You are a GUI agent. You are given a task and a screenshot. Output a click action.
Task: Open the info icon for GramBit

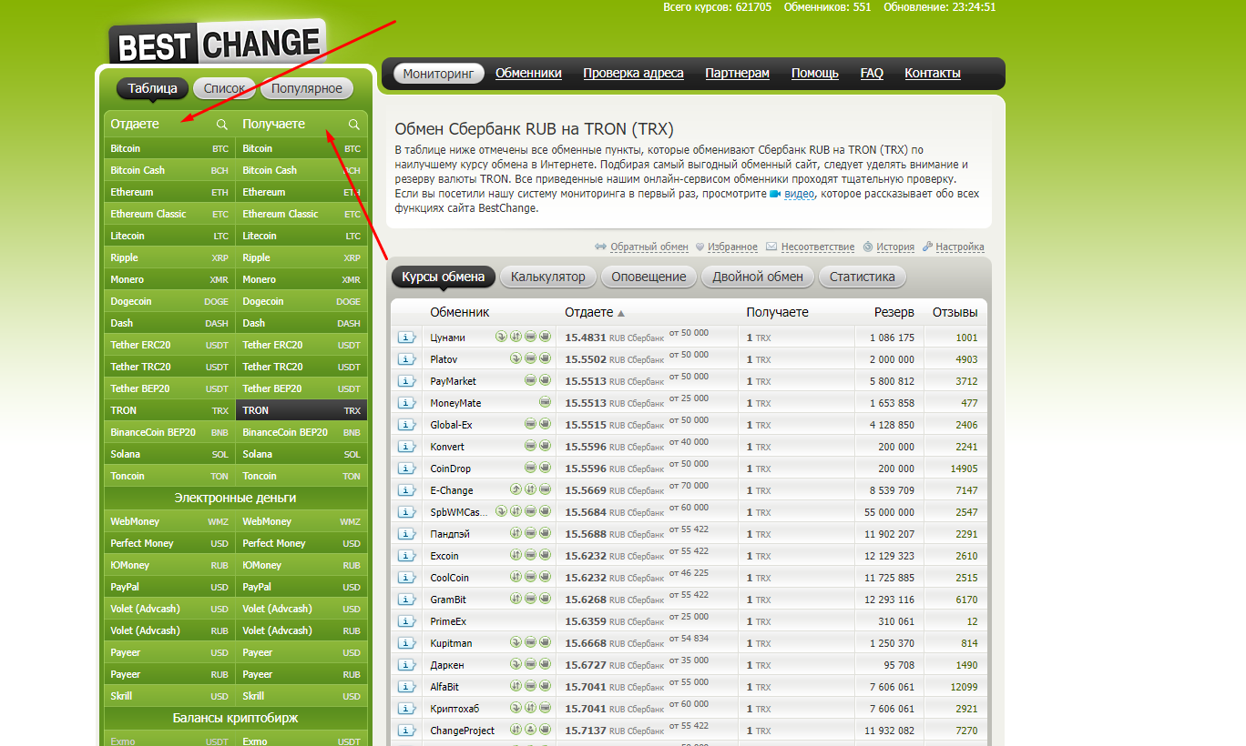tap(406, 600)
